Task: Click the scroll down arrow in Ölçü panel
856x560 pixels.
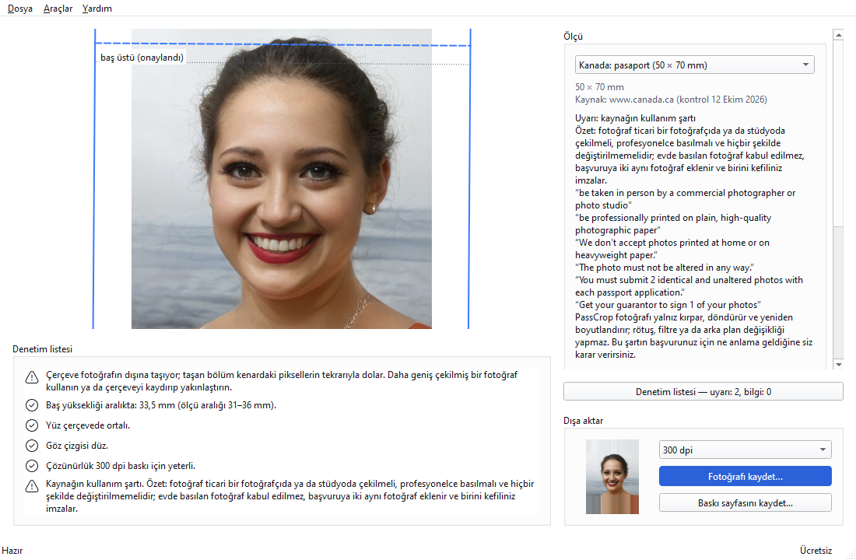Action: pos(839,364)
